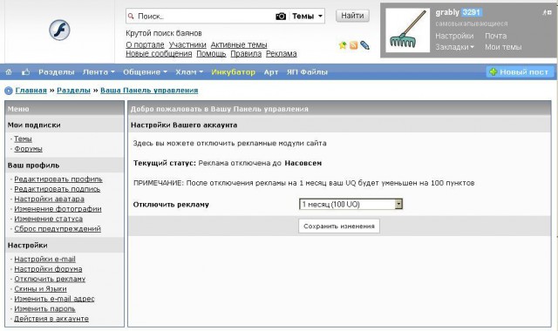Open ЯП Файлы in the navigation bar
The width and height of the screenshot is (558, 331).
(x=307, y=72)
